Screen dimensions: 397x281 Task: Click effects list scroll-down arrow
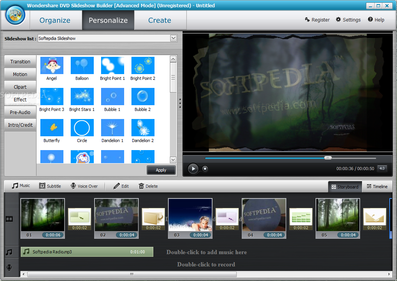click(173, 160)
